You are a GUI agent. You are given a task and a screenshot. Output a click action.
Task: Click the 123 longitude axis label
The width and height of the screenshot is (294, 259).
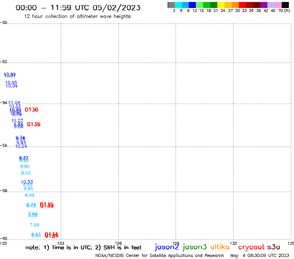tap(61, 243)
